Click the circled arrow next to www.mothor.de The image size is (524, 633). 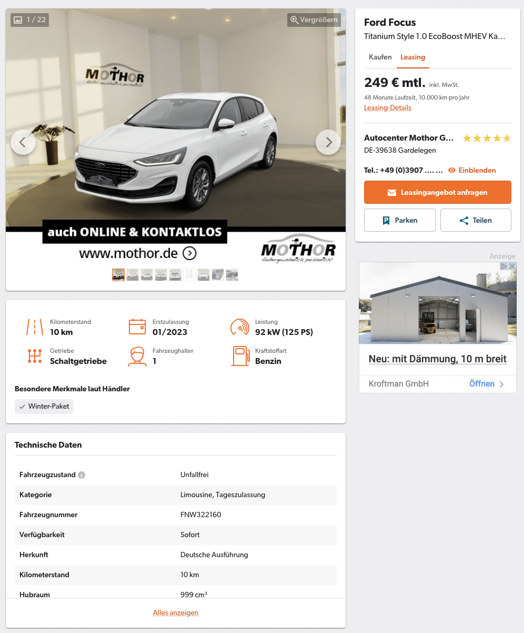189,253
